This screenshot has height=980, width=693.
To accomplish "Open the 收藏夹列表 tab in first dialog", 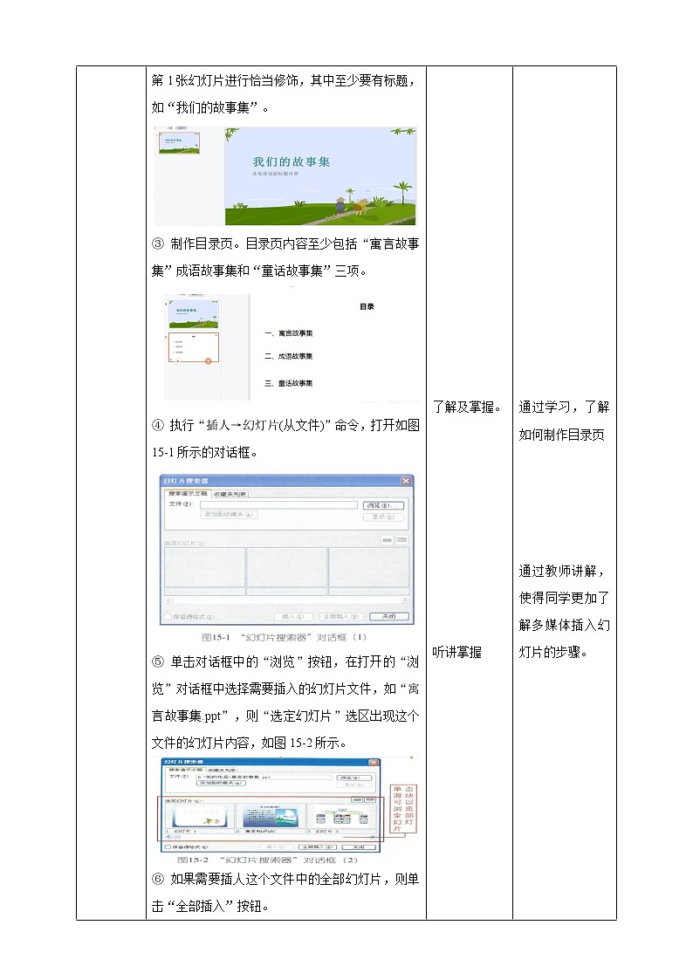I will [231, 494].
